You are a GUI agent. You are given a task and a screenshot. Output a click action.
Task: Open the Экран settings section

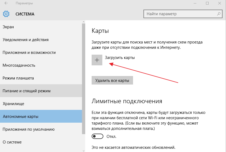(8, 27)
